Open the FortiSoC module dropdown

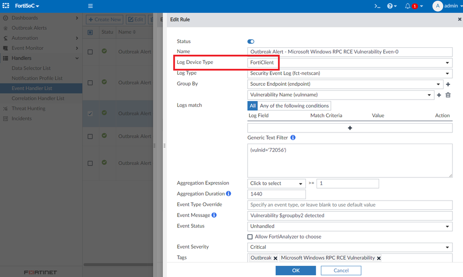pyautogui.click(x=27, y=6)
